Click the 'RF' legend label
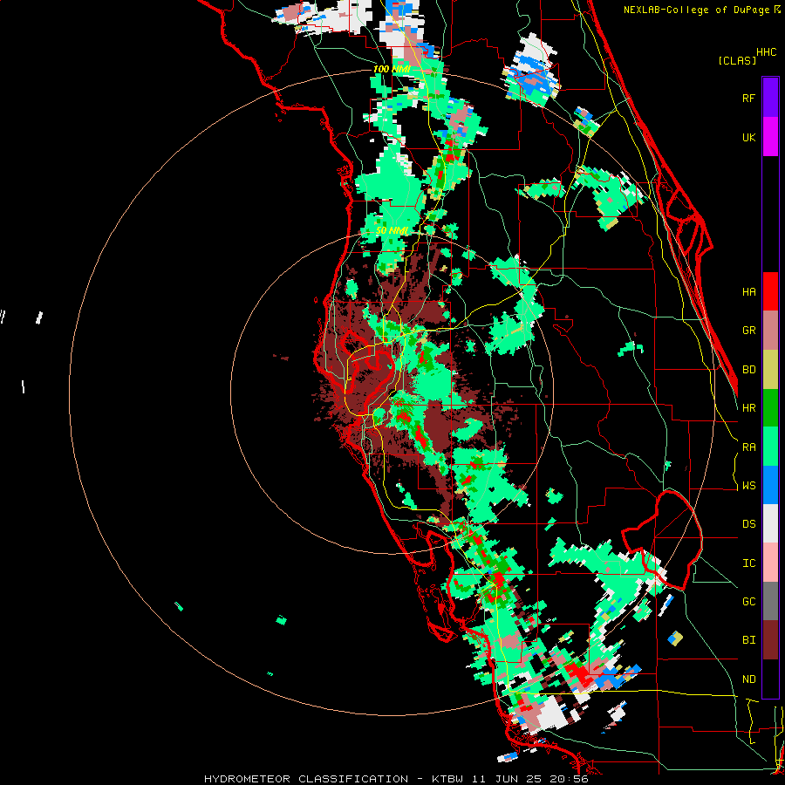The image size is (785, 785). [x=748, y=98]
